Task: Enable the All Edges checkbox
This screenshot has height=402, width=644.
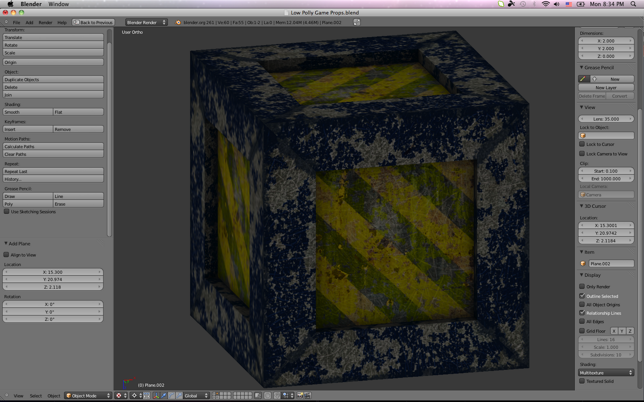Action: pyautogui.click(x=582, y=321)
